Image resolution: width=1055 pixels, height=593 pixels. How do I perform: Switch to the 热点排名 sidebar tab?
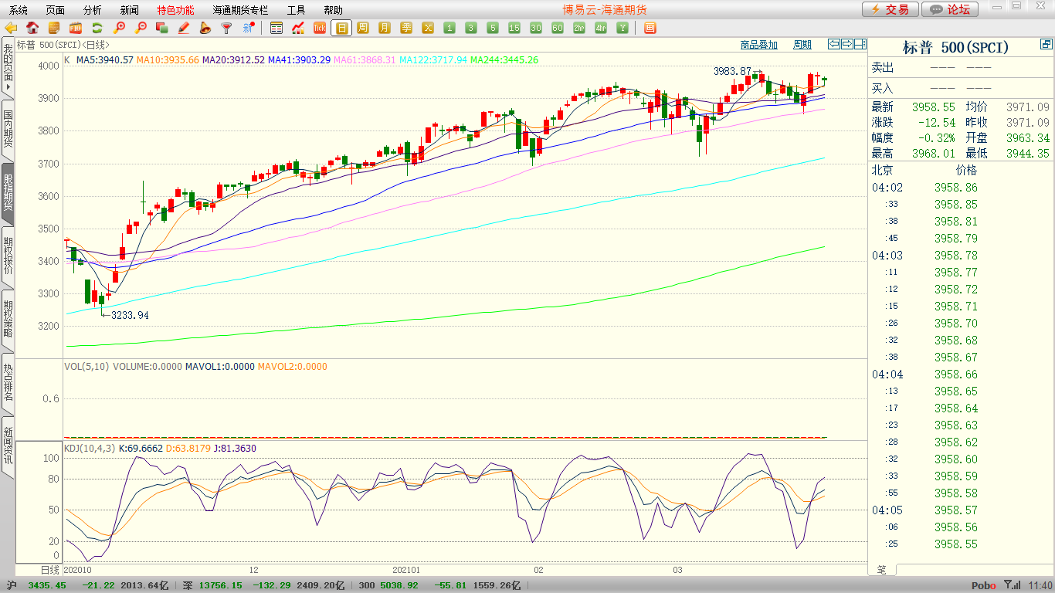(8, 383)
